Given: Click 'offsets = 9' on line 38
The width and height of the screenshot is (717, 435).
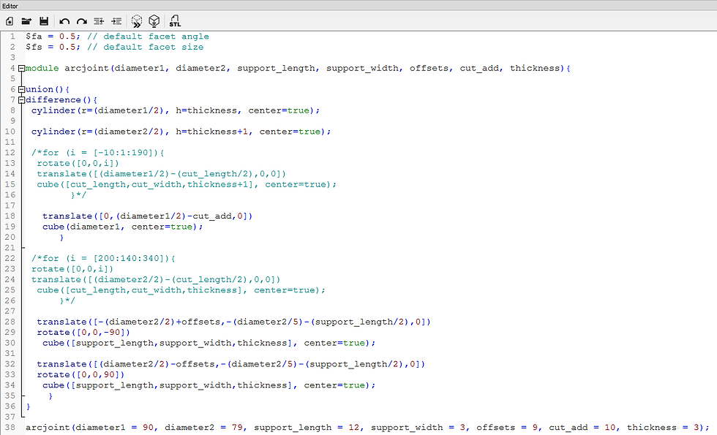Looking at the screenshot, I should pyautogui.click(x=507, y=428).
